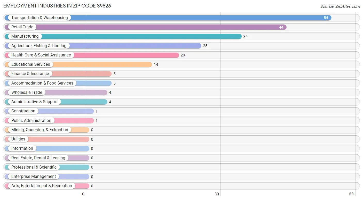
Task: Click the value 34 next to Manufacturing bar
Action: coord(246,37)
